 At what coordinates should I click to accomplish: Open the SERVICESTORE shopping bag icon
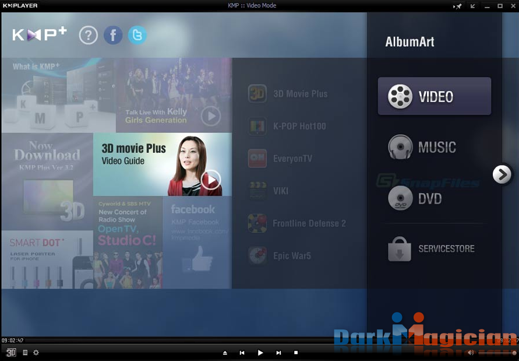400,249
